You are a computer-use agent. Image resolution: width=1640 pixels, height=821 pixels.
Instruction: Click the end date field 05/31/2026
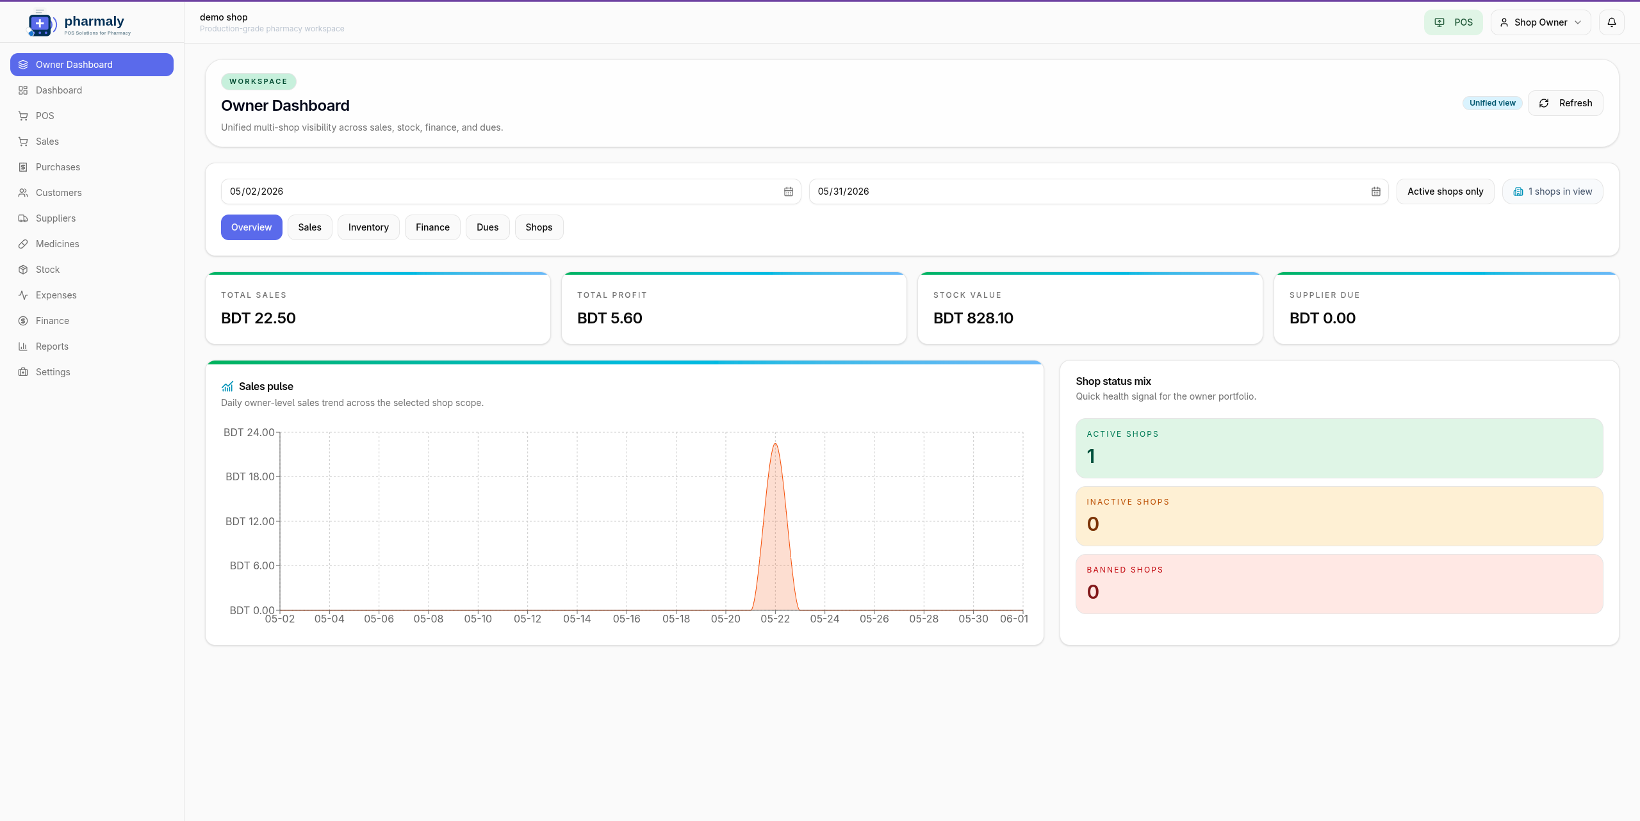[1099, 191]
